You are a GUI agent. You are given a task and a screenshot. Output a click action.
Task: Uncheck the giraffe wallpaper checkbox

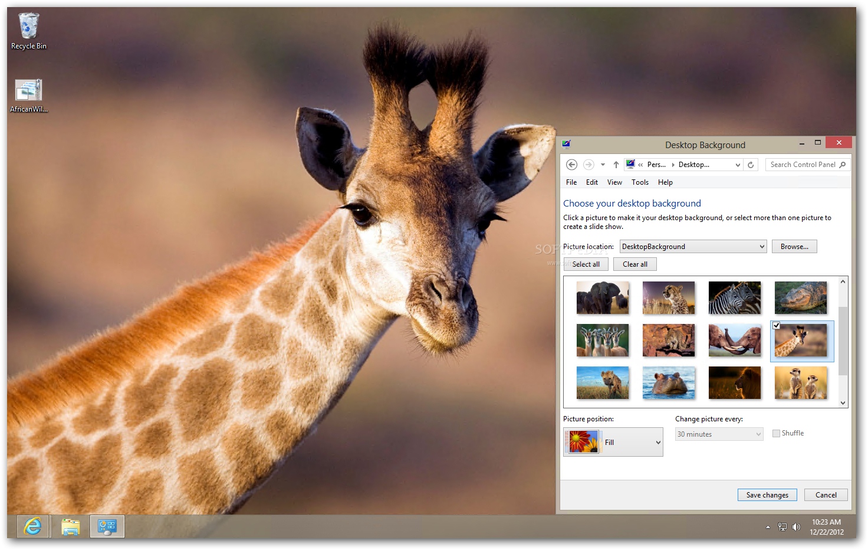(777, 326)
